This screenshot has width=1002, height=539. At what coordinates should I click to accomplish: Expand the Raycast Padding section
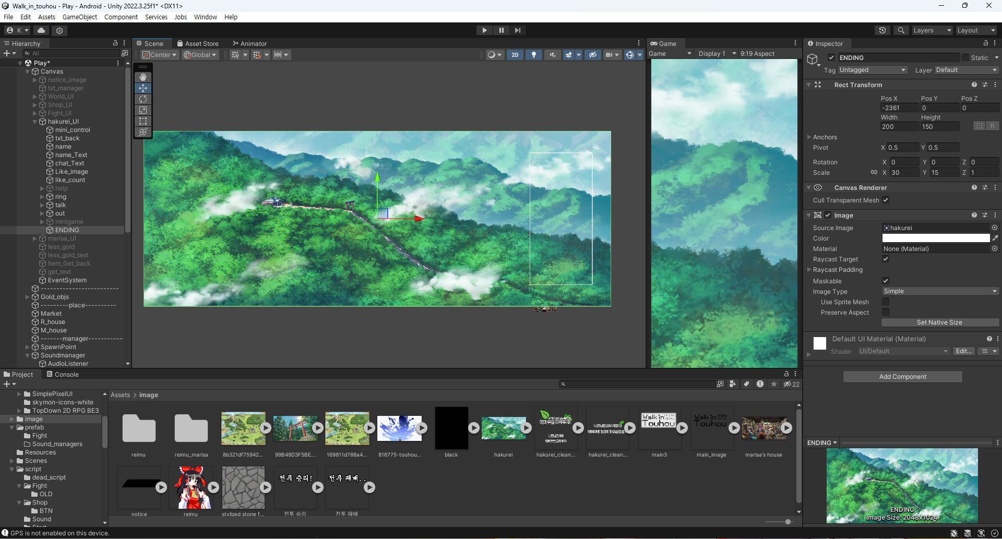[809, 270]
